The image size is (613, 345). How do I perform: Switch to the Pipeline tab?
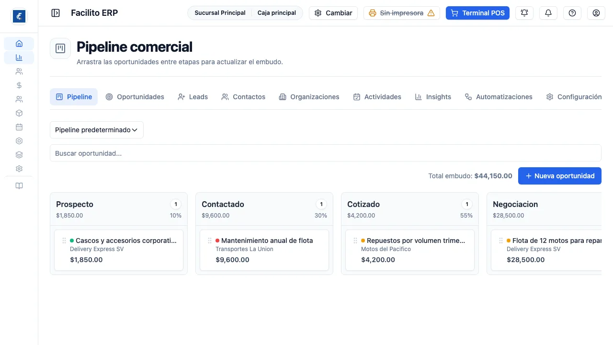click(74, 97)
